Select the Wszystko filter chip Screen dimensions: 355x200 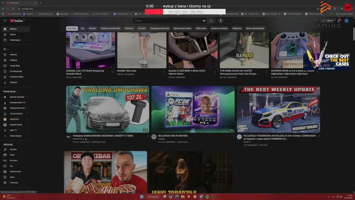[x=72, y=28]
